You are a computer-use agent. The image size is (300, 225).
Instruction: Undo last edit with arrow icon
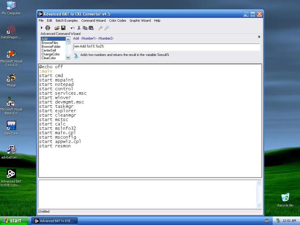point(73,28)
